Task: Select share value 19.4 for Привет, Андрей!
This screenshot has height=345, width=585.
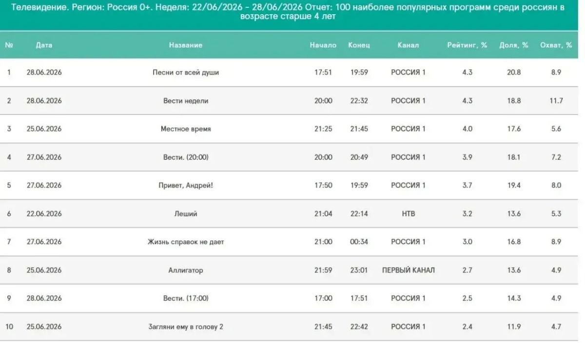Action: pyautogui.click(x=514, y=185)
